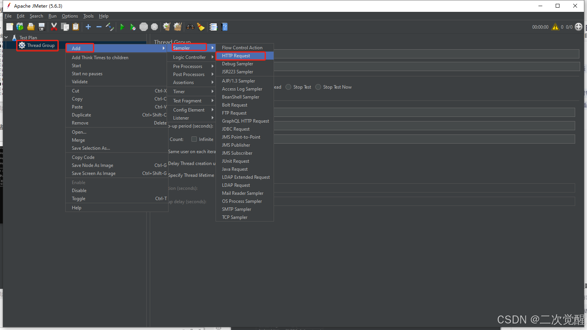The image size is (587, 330).
Task: Choose TCP Sampler entry
Action: (x=245, y=217)
